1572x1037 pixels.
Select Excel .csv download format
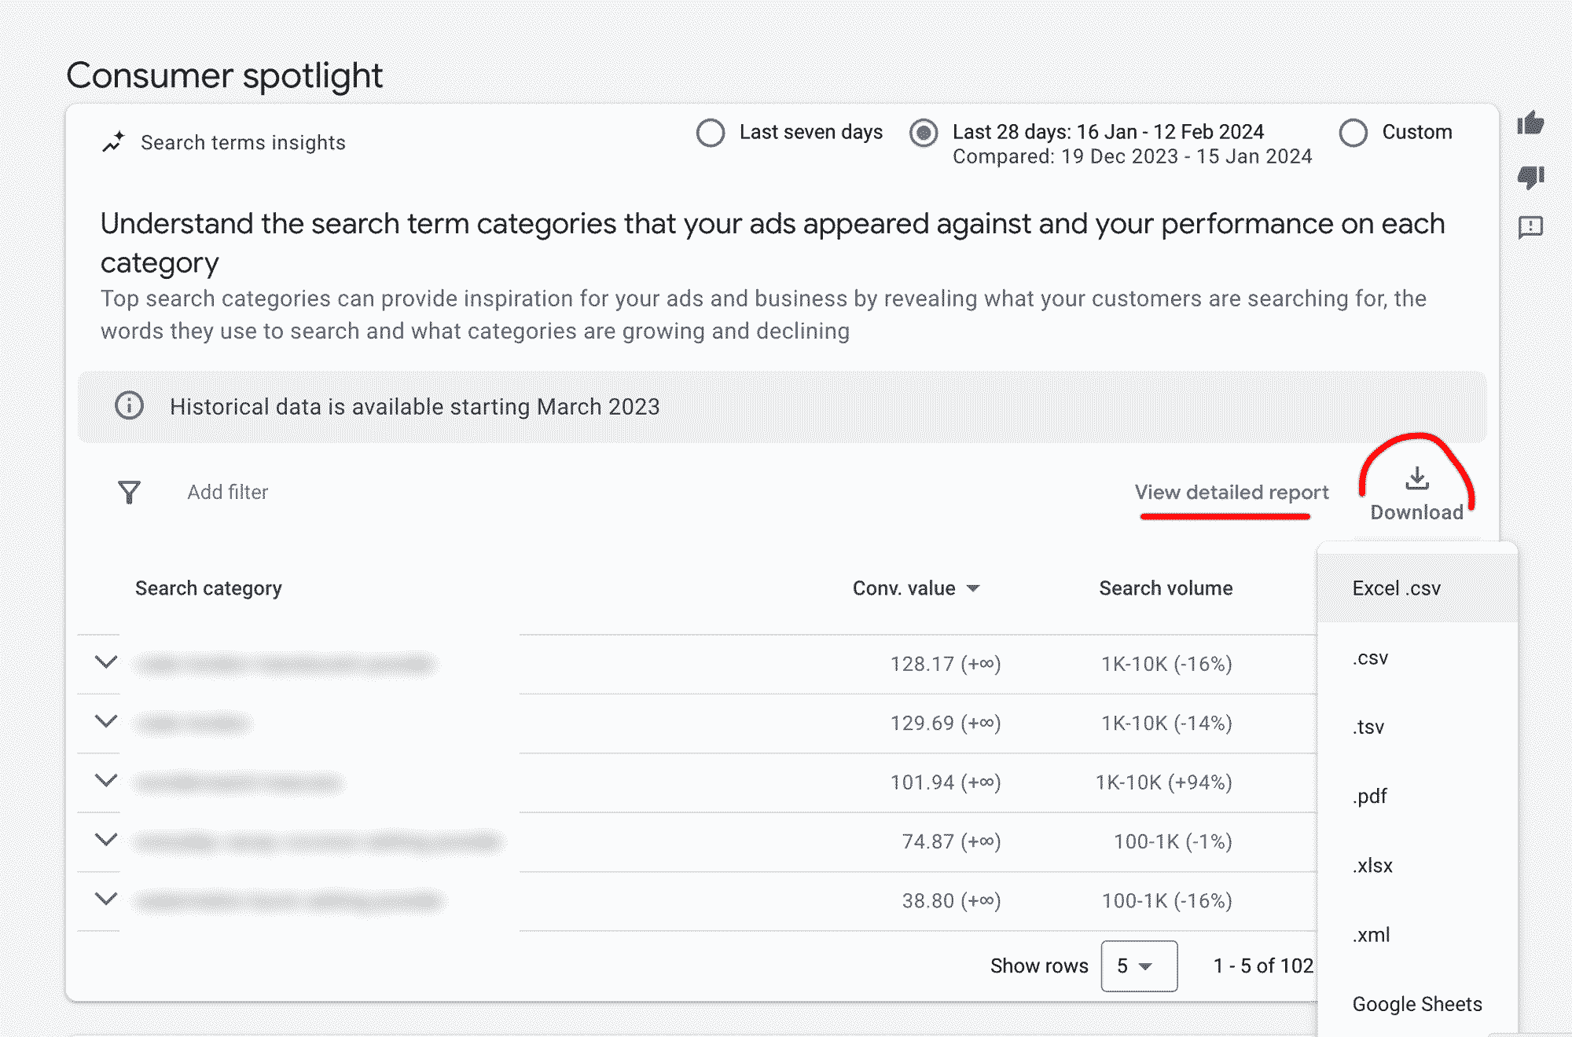tap(1397, 588)
